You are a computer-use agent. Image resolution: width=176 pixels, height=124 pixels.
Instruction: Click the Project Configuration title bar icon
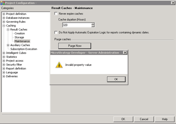(x=3, y=2)
